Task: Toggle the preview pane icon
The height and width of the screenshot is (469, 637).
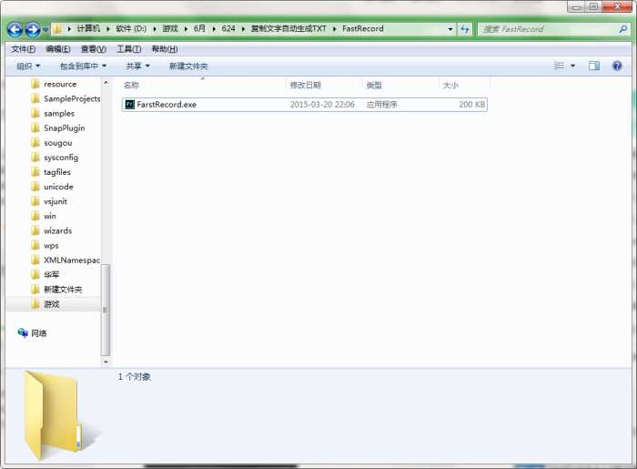Action: click(594, 66)
